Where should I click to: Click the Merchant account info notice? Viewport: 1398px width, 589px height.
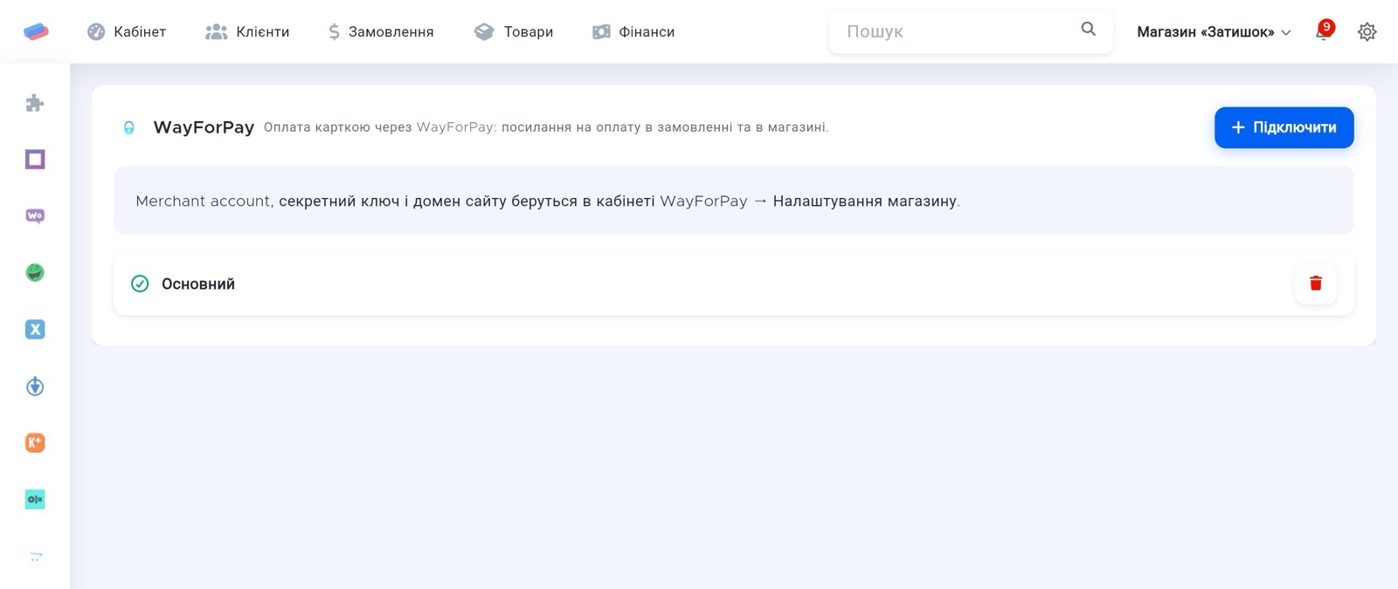pos(734,201)
